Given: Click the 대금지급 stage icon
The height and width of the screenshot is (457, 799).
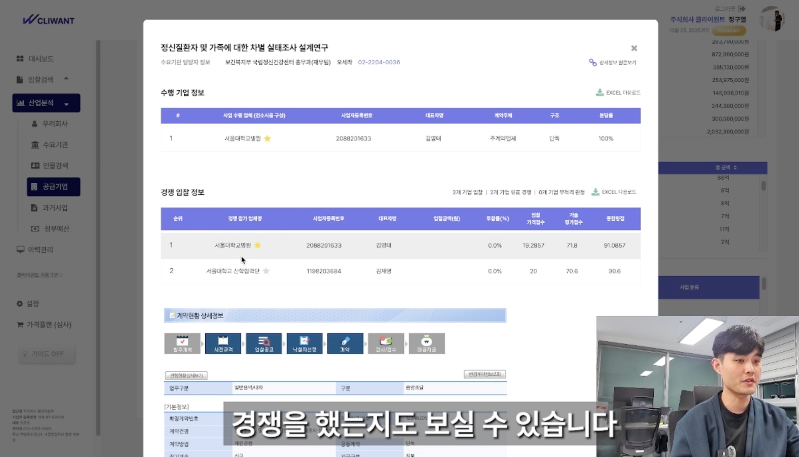Looking at the screenshot, I should [x=427, y=343].
